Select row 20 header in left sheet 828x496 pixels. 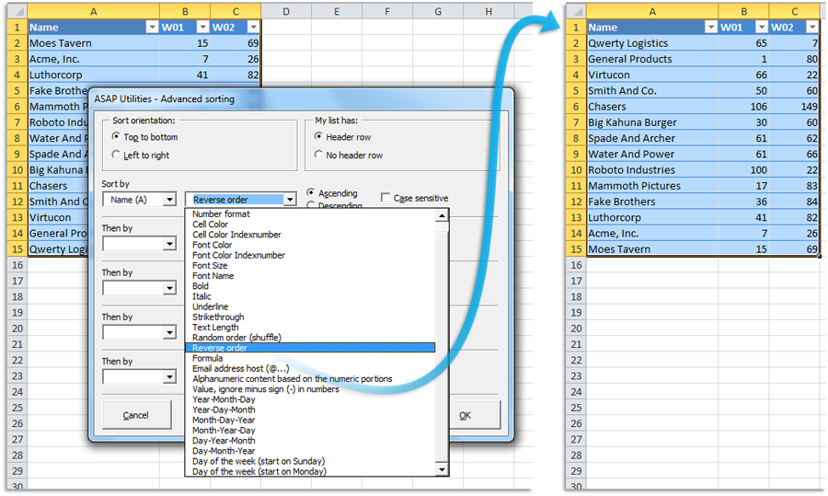tap(17, 329)
